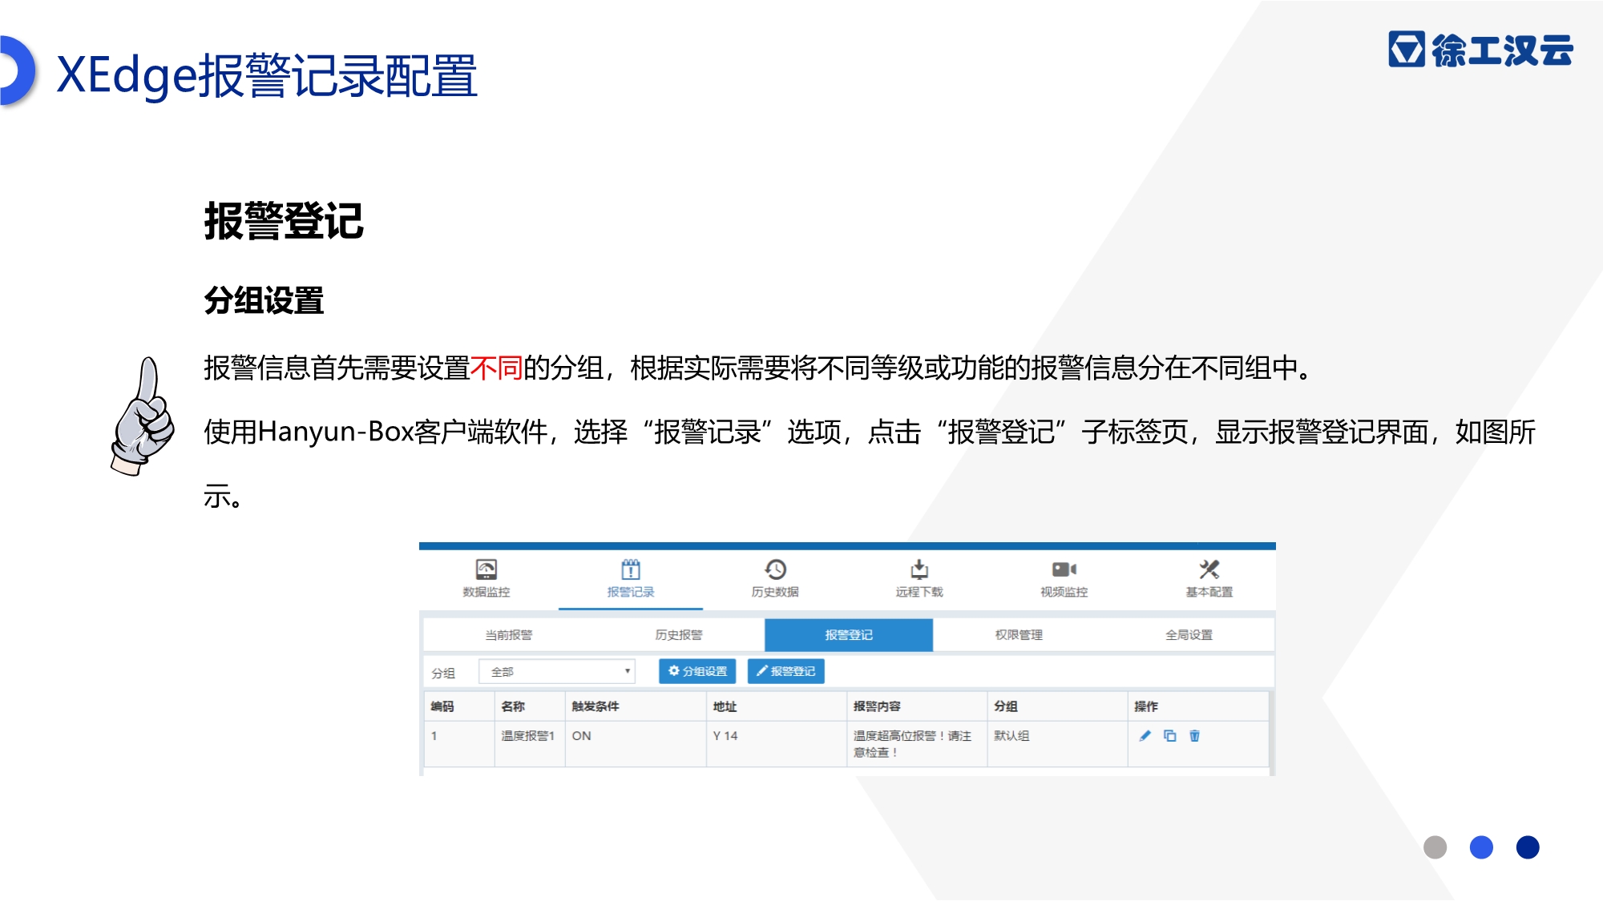Expand the 分组 dropdown showing 全部
The height and width of the screenshot is (901, 1603).
(557, 671)
